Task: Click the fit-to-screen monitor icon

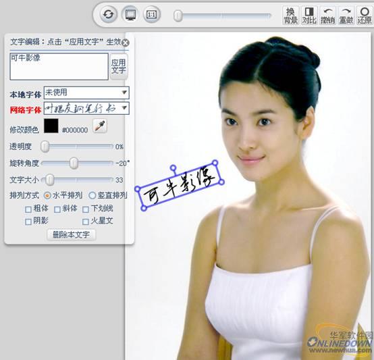Action: (x=130, y=14)
